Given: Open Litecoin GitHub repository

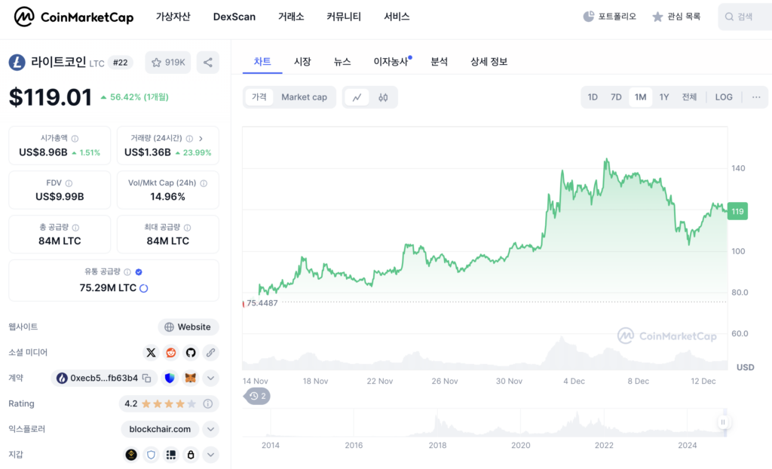Looking at the screenshot, I should click(191, 353).
